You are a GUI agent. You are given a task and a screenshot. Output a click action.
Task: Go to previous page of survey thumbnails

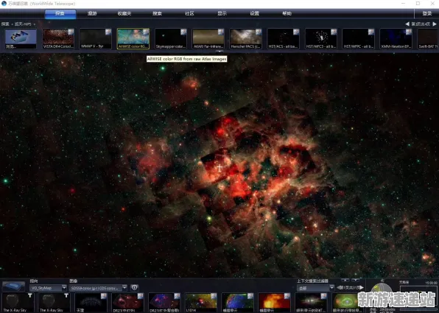[x=407, y=24]
